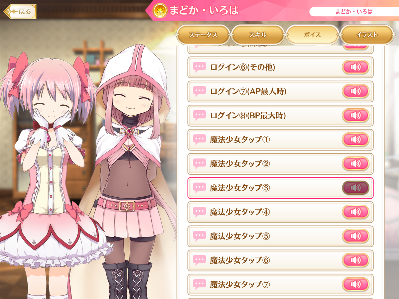Go back with the 戻る button
399x299 pixels.
pos(20,12)
